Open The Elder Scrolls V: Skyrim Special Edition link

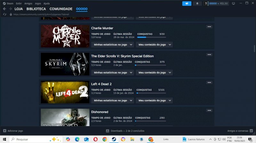point(122,56)
